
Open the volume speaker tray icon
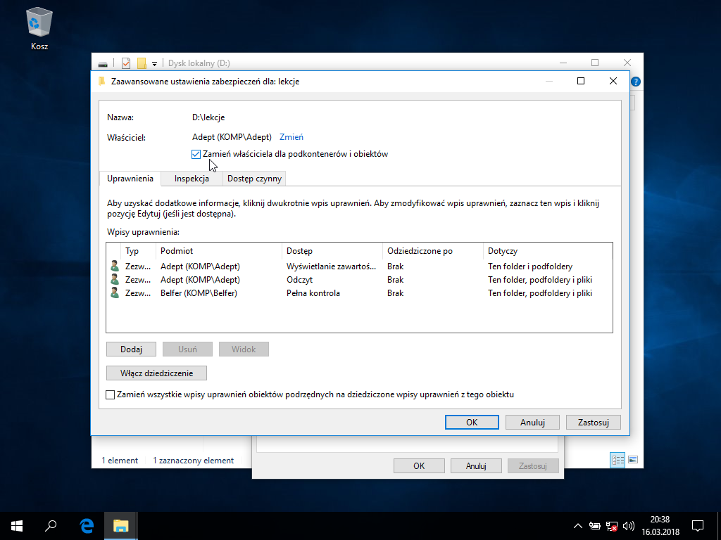point(629,526)
